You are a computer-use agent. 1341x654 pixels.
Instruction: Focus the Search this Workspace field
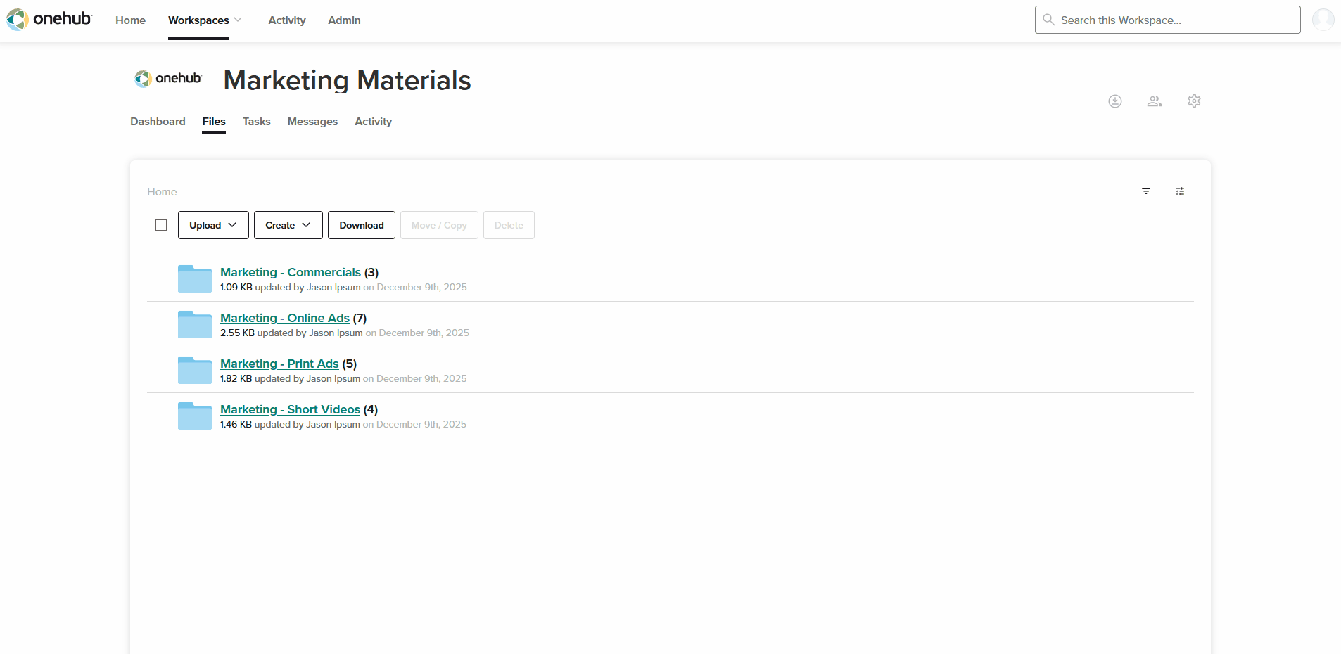point(1168,20)
